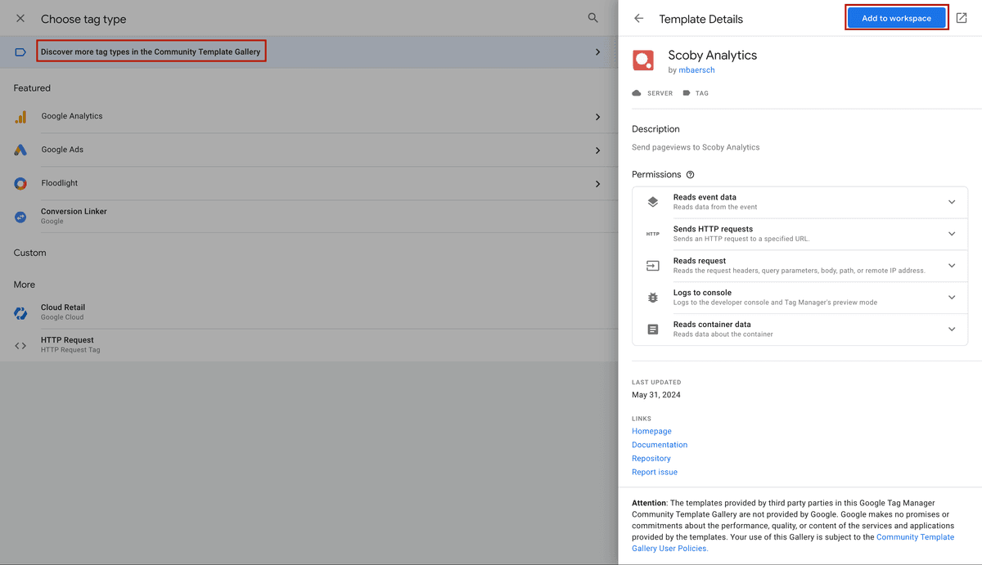Go back from Template Details
The height and width of the screenshot is (565, 982).
click(639, 18)
